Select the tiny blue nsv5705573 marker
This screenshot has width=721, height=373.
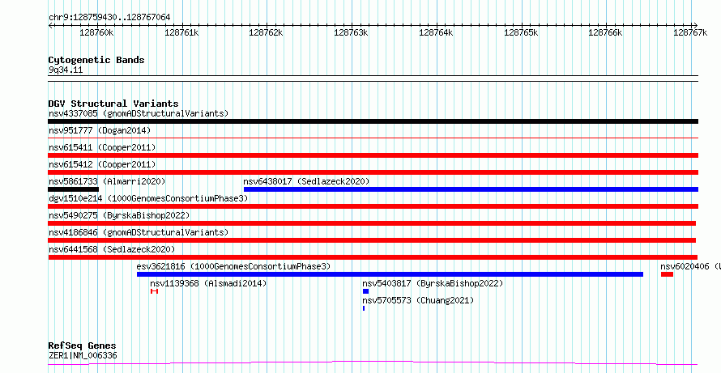364,308
